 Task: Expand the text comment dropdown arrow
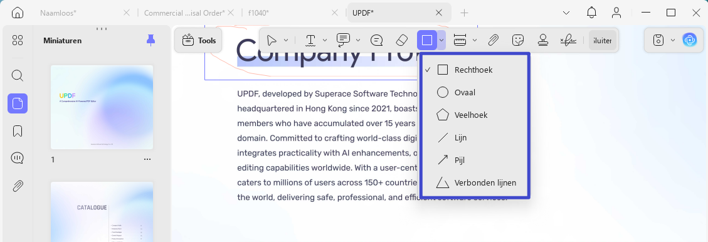358,41
